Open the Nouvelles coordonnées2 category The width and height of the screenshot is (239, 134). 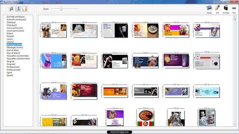click(18, 58)
